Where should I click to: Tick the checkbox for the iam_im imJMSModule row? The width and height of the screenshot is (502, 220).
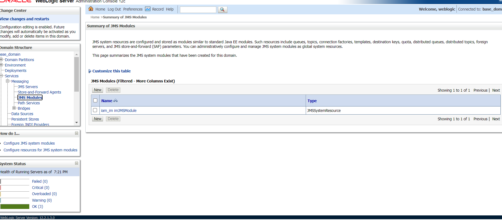click(x=95, y=110)
